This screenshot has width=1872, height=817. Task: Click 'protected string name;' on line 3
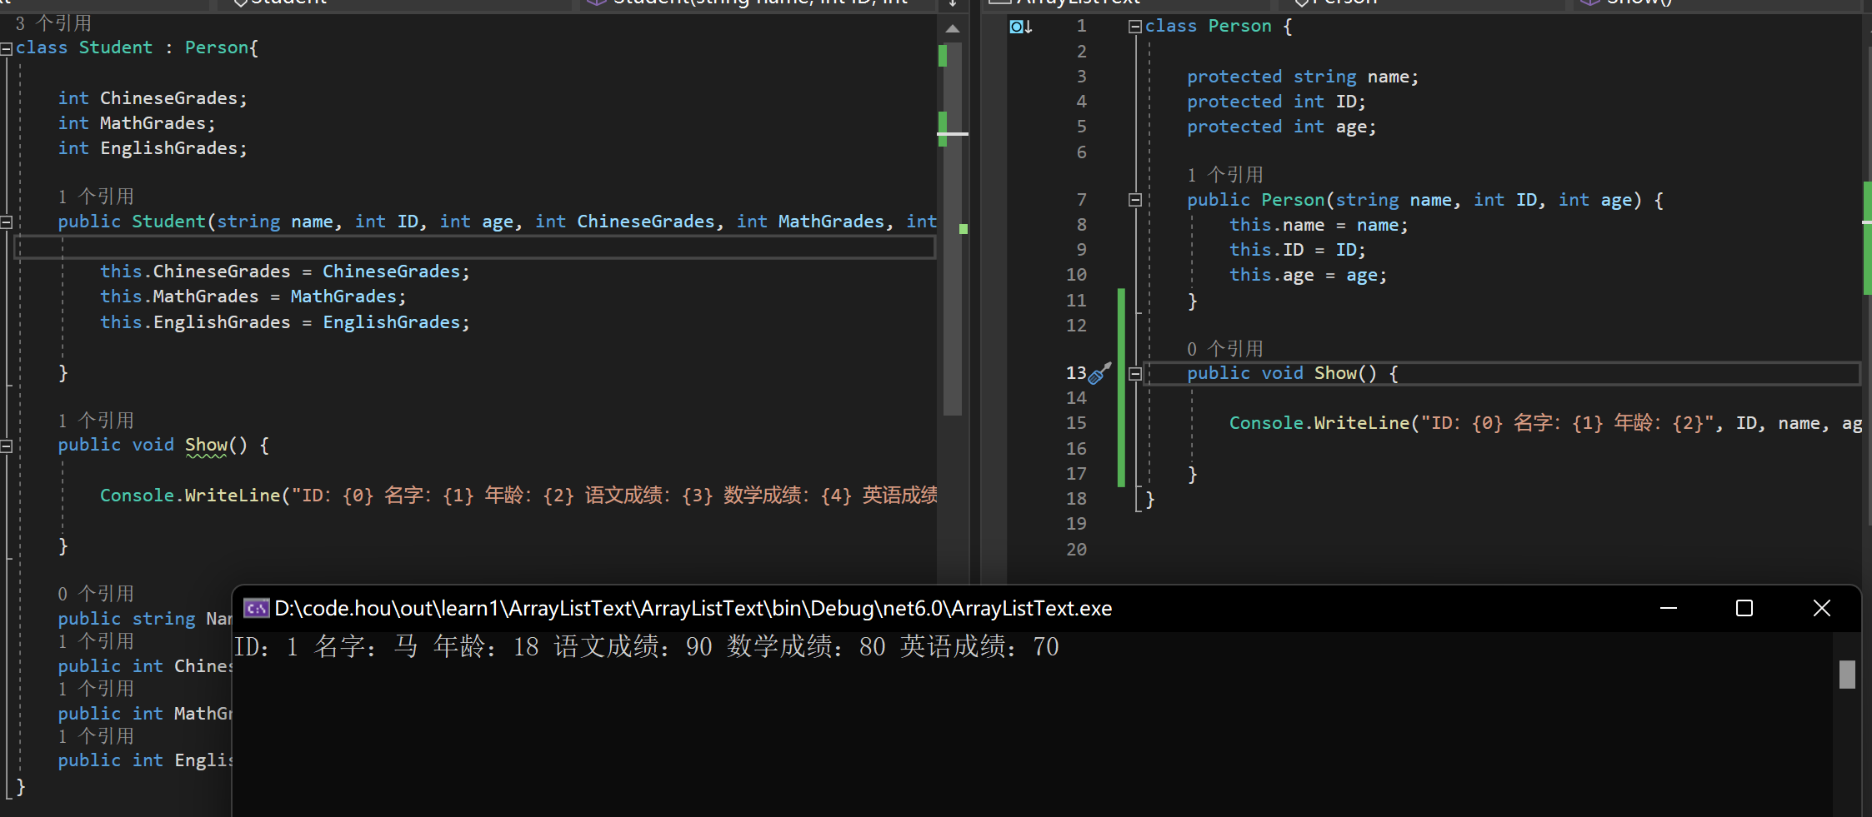point(1303,77)
